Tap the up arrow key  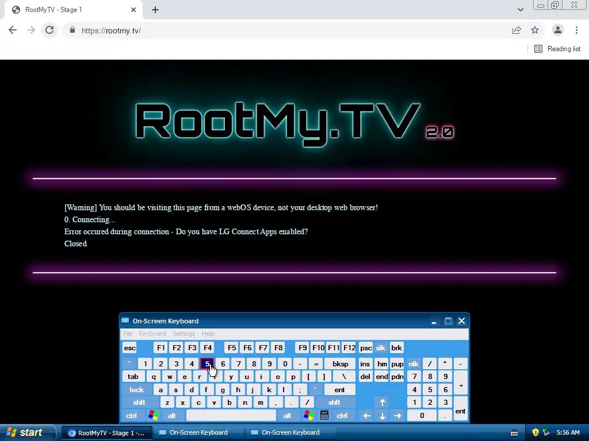click(383, 403)
